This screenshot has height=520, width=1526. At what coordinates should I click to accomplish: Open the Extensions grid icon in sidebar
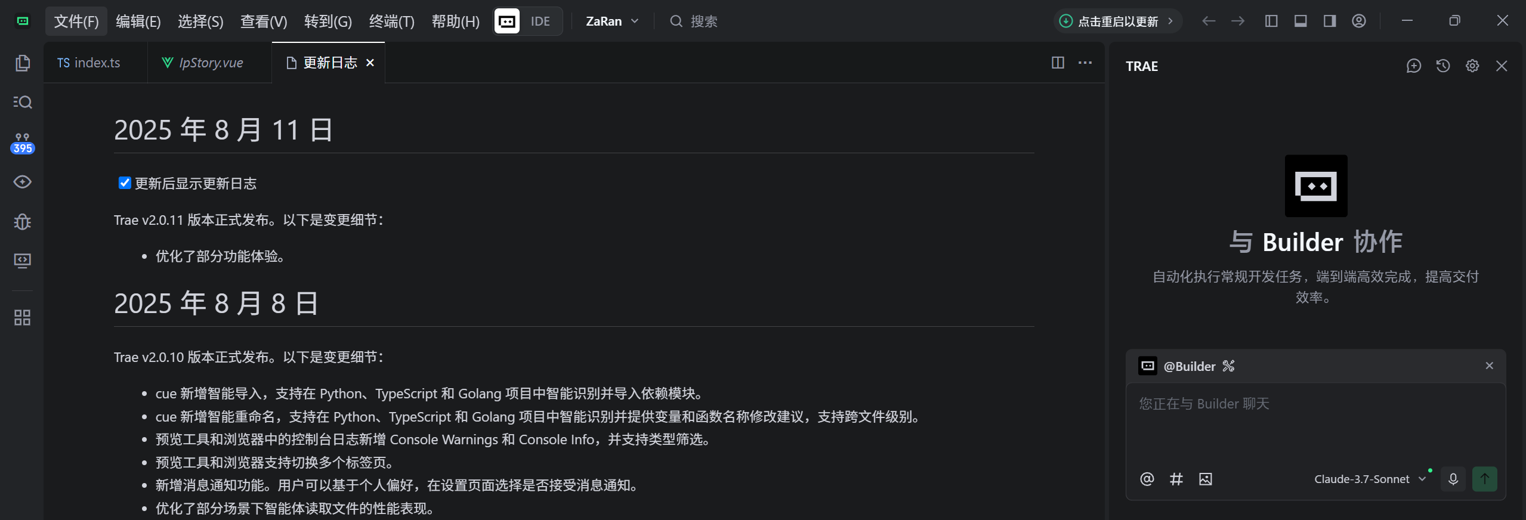[x=23, y=317]
